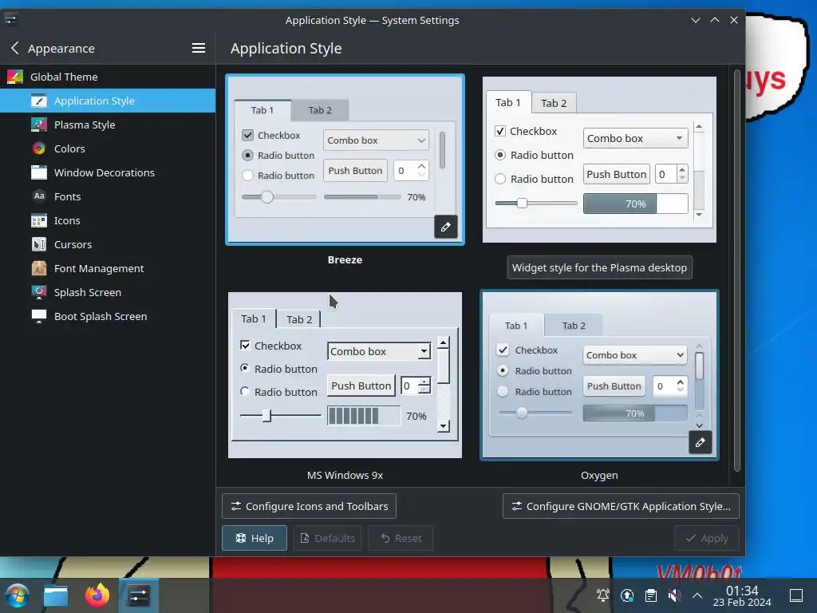Click the spin box in Breeze preview
The height and width of the screenshot is (613, 817).
(x=411, y=171)
